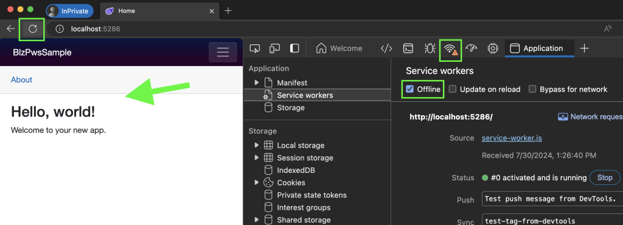
Task: Select the DevTools inspect element tool
Action: coord(255,49)
